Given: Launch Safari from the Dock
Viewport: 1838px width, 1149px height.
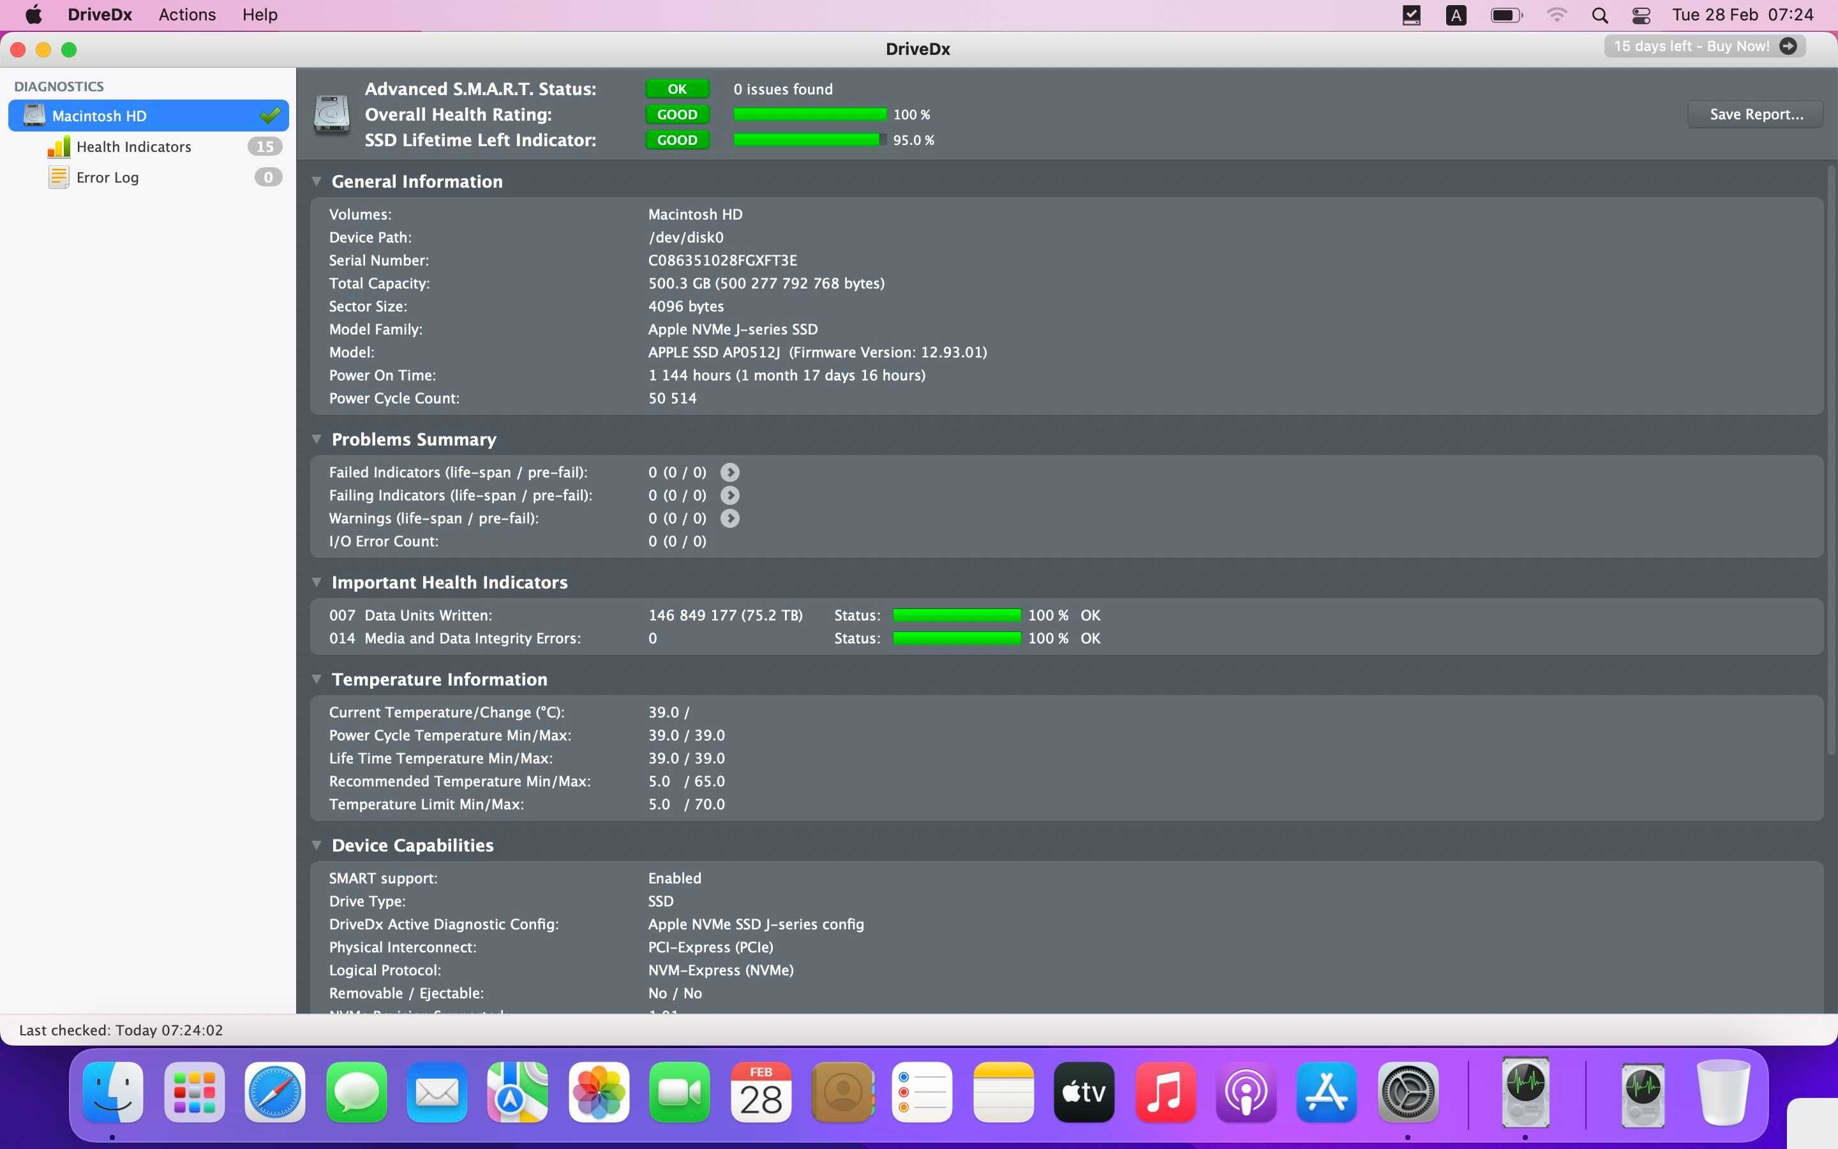Looking at the screenshot, I should coord(275,1092).
